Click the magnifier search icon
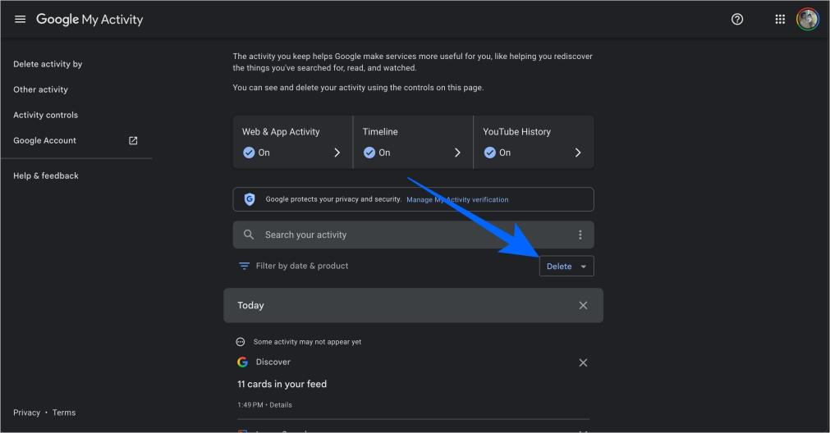830x433 pixels. (x=249, y=235)
